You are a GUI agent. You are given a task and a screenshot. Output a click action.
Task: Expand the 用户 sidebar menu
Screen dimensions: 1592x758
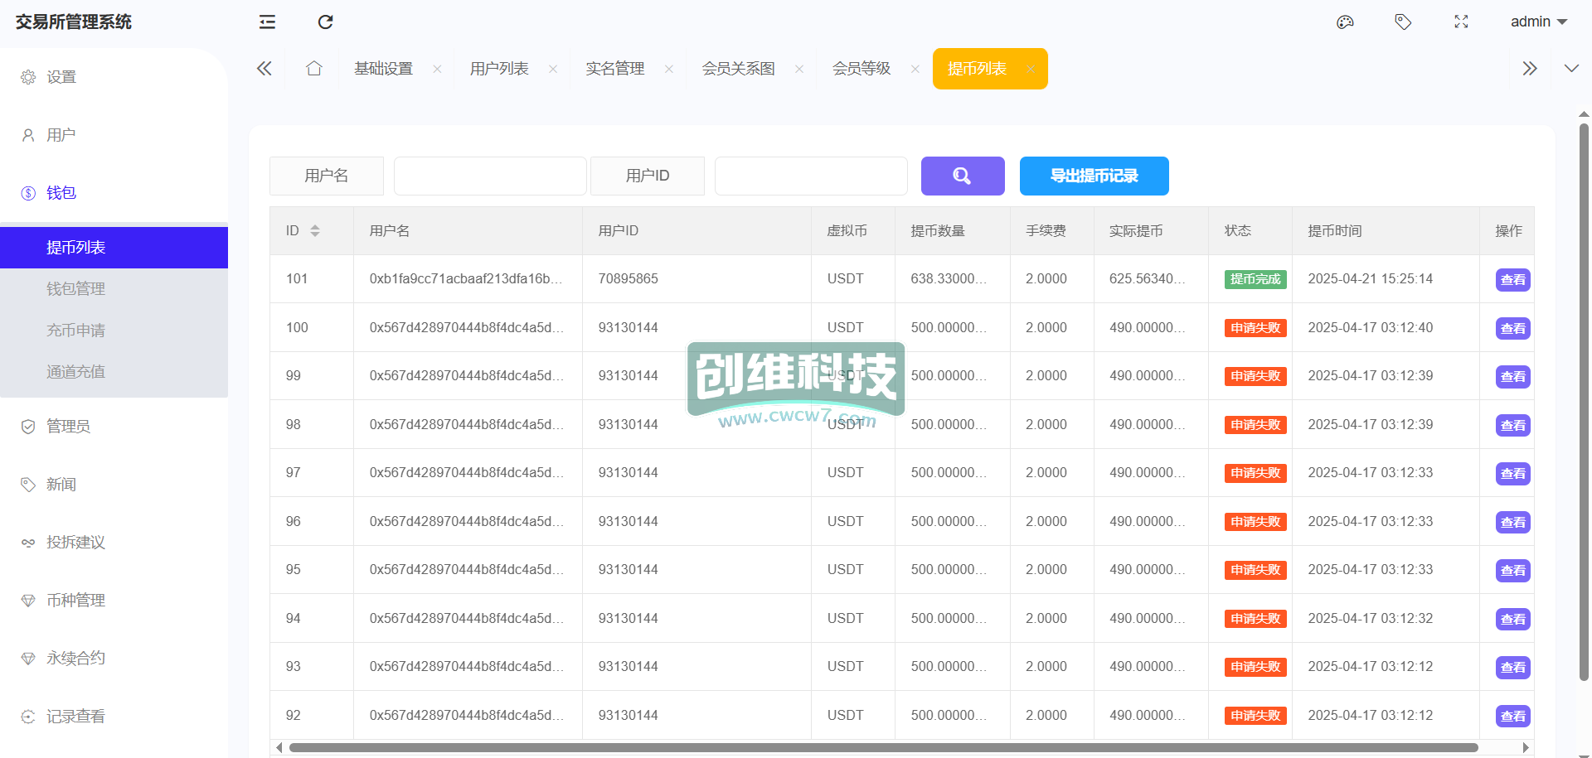[x=61, y=135]
